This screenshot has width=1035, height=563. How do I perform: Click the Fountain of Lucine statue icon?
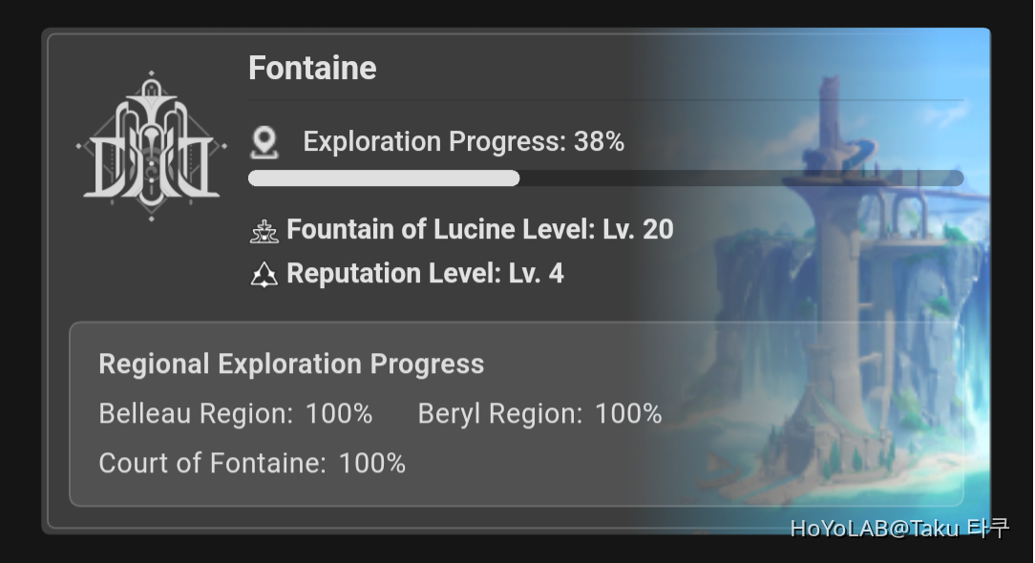[264, 229]
